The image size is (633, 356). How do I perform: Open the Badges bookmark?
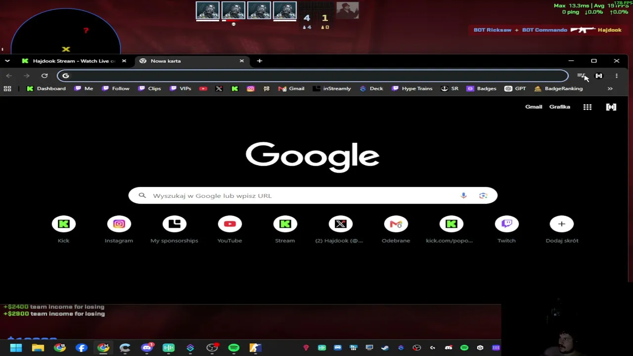(481, 89)
